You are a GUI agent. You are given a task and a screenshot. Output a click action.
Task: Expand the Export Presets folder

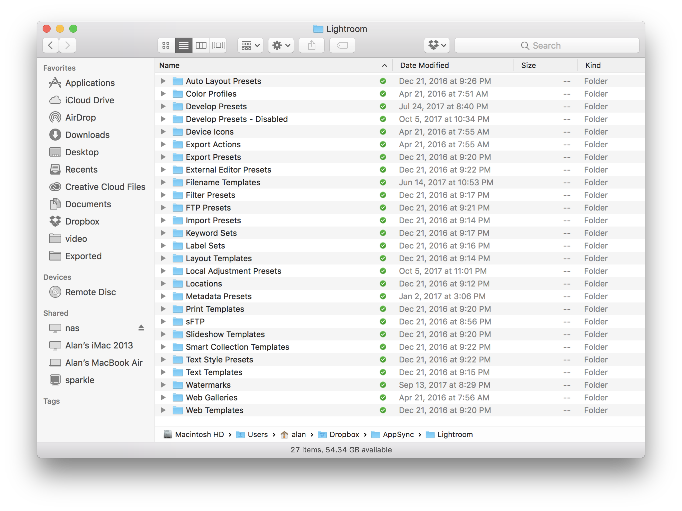[x=163, y=157]
